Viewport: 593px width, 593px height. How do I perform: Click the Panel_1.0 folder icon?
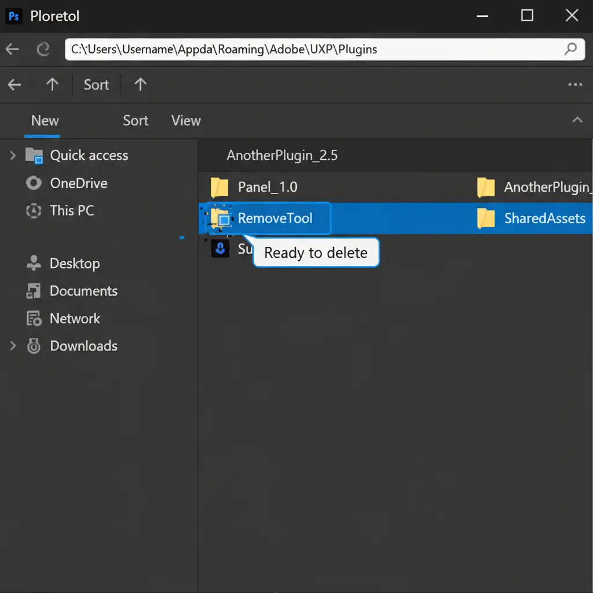click(220, 188)
